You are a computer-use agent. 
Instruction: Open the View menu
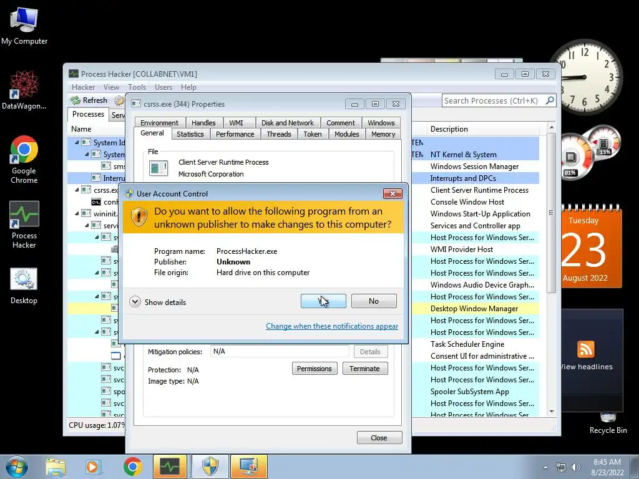pyautogui.click(x=111, y=87)
